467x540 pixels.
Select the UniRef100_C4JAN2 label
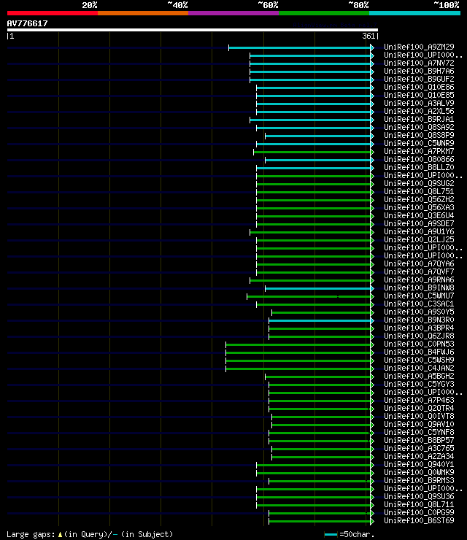419,369
